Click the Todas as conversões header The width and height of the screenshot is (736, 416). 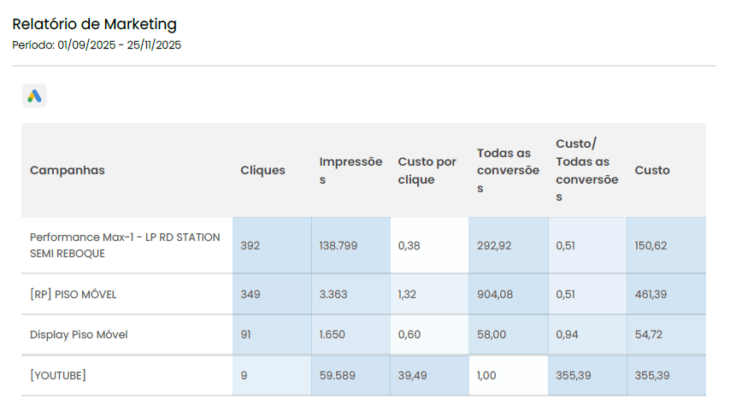(508, 170)
